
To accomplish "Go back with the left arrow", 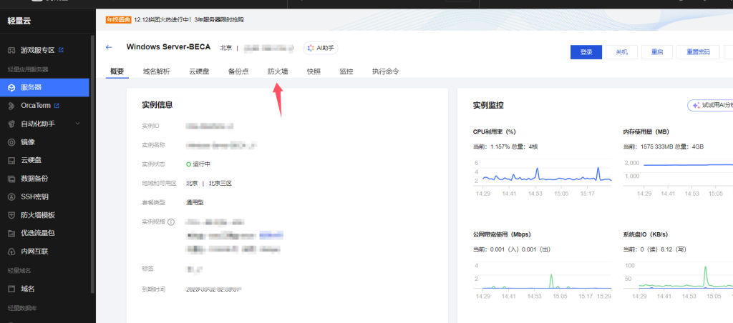I will pyautogui.click(x=109, y=47).
